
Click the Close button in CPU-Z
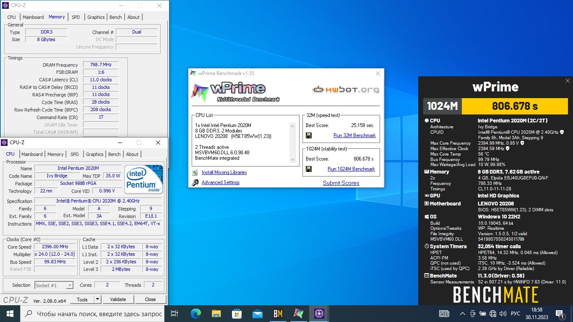point(150,299)
